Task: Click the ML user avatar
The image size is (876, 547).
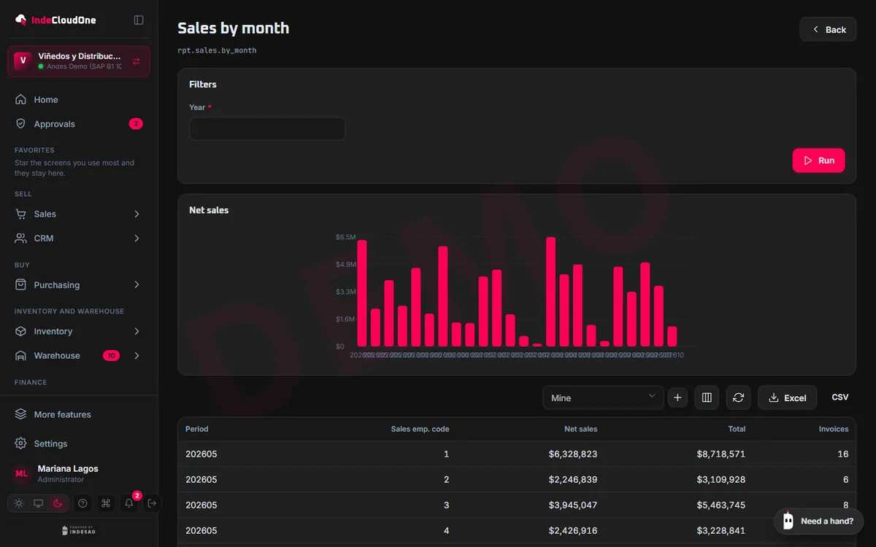Action: tap(22, 473)
